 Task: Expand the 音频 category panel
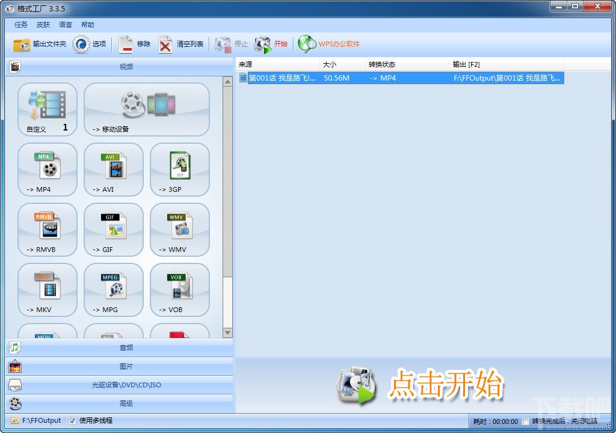click(x=120, y=348)
